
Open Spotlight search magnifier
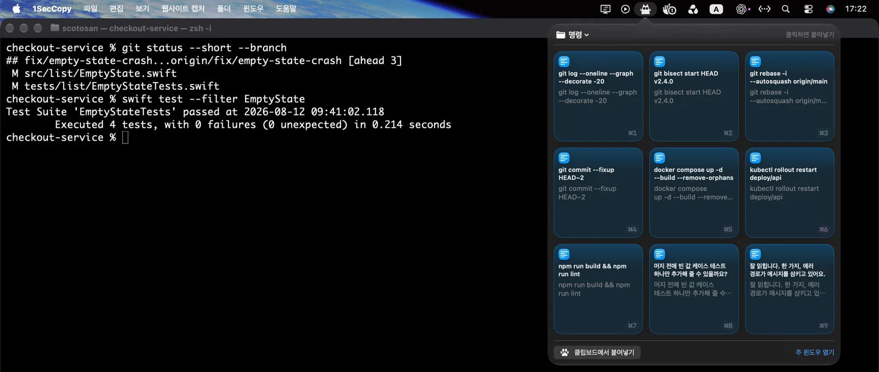[786, 9]
